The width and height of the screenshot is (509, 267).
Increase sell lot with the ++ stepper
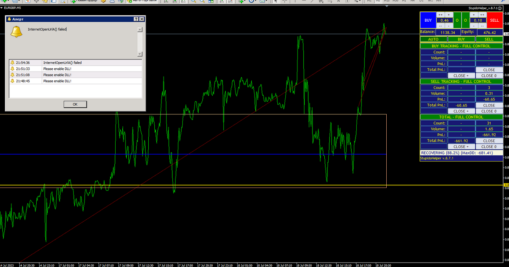pos(482,15)
